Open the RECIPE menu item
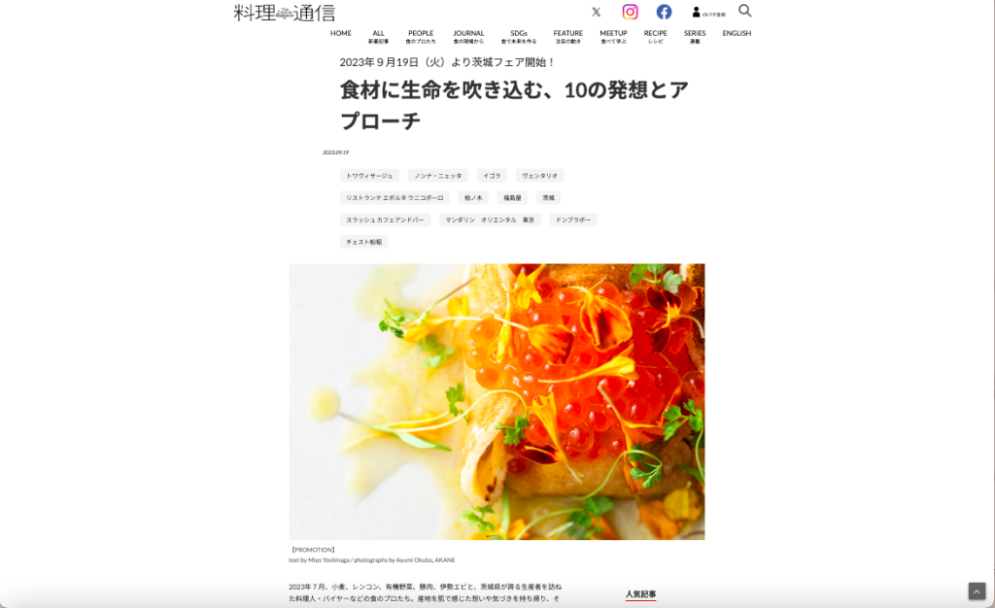The width and height of the screenshot is (995, 608). click(656, 37)
